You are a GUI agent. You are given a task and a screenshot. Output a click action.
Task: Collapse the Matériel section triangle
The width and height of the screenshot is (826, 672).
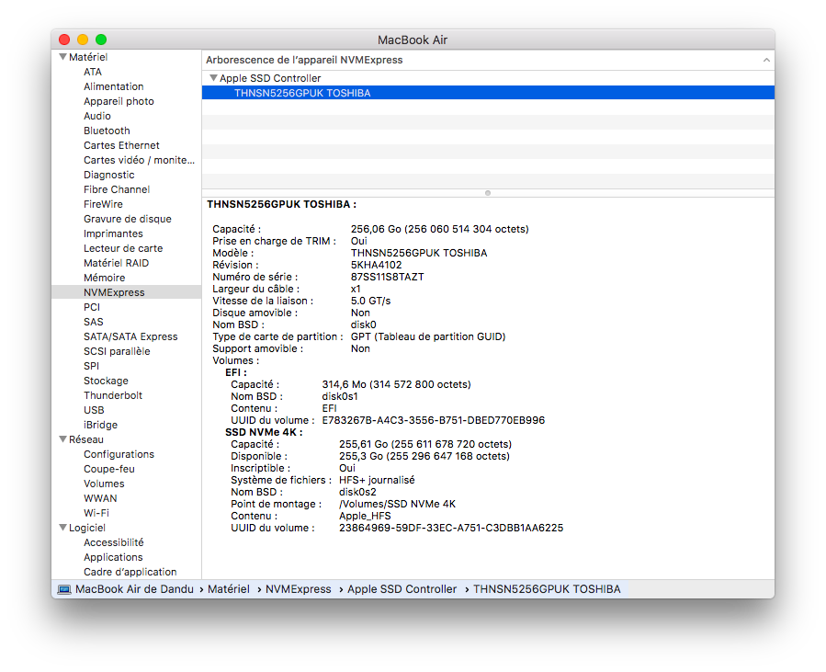(x=62, y=57)
